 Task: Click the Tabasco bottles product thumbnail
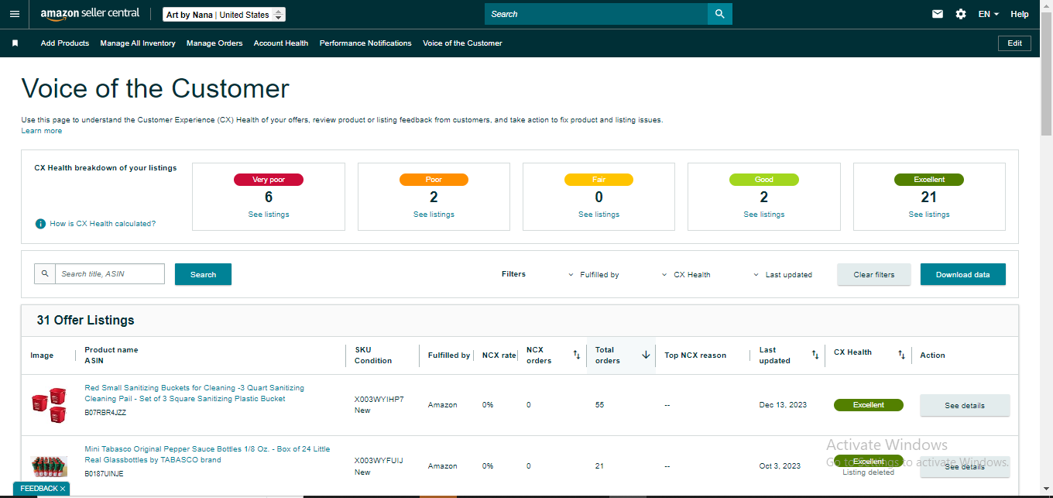click(x=49, y=466)
